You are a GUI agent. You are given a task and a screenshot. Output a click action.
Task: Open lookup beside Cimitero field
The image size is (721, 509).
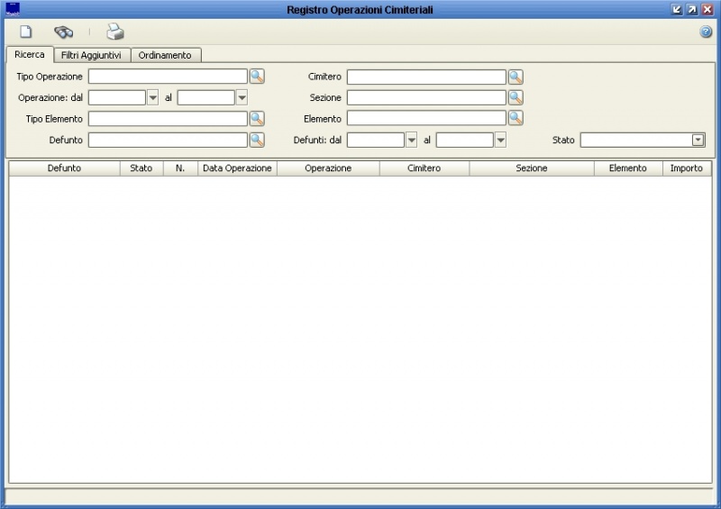click(x=516, y=77)
